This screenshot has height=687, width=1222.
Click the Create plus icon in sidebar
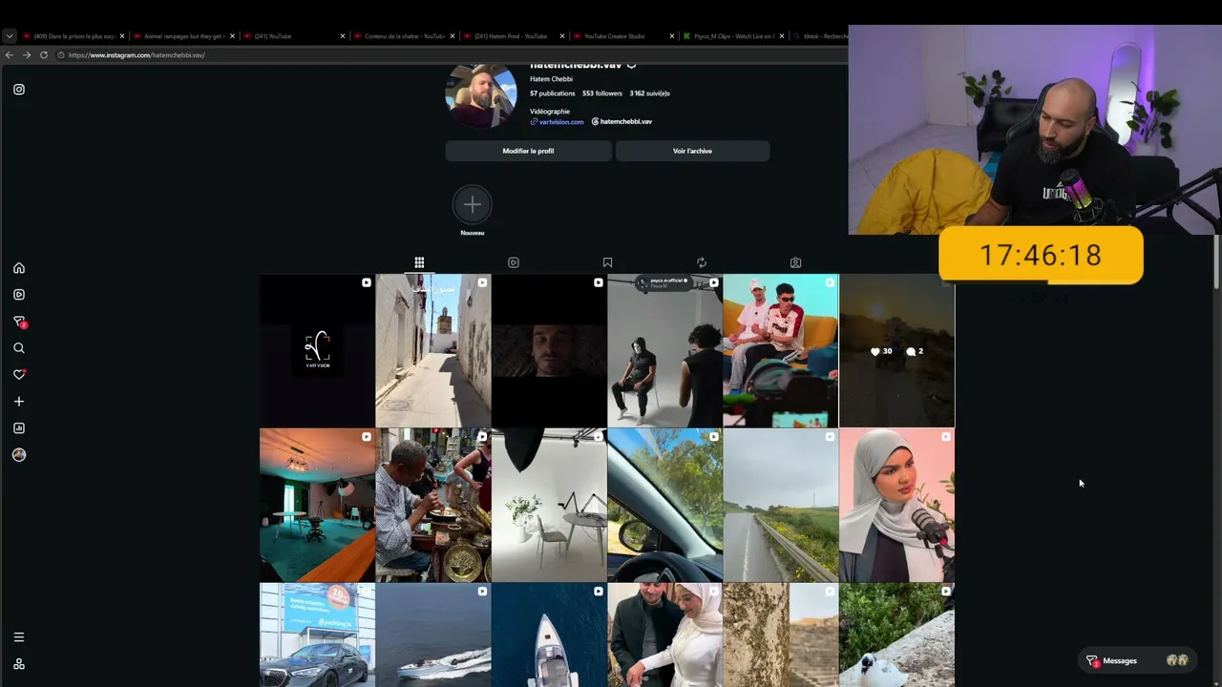point(18,402)
